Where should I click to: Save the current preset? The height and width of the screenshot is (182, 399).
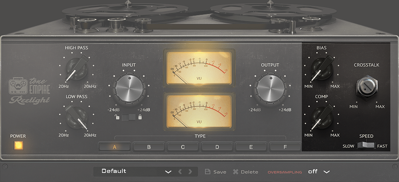pos(215,172)
